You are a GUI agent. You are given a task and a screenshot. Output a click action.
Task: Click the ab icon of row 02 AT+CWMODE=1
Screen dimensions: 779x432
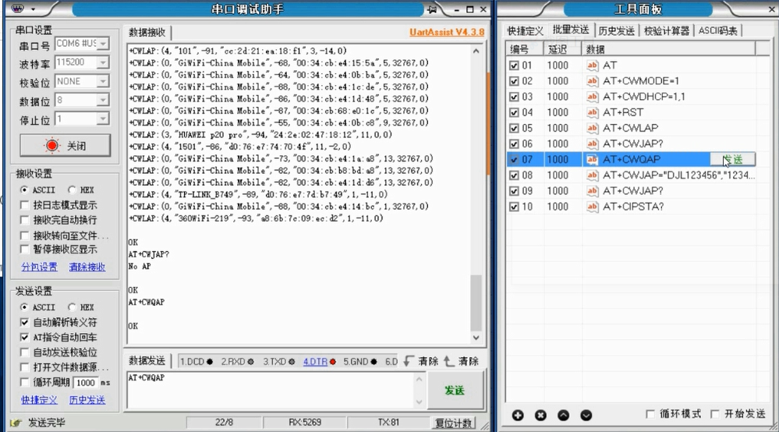pos(592,81)
